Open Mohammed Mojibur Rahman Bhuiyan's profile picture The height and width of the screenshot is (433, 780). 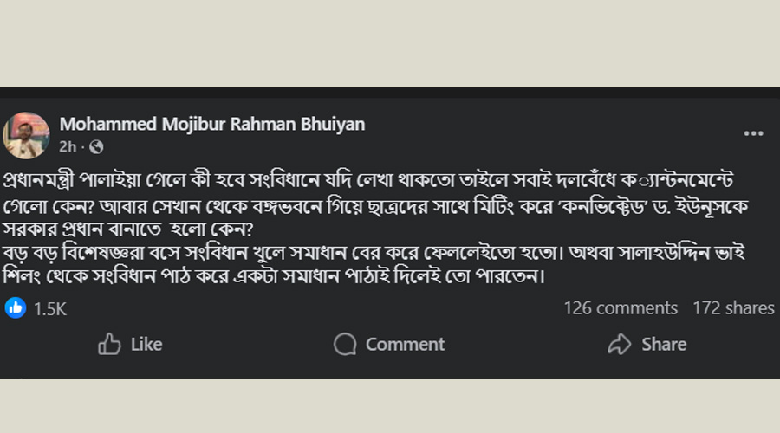click(26, 134)
